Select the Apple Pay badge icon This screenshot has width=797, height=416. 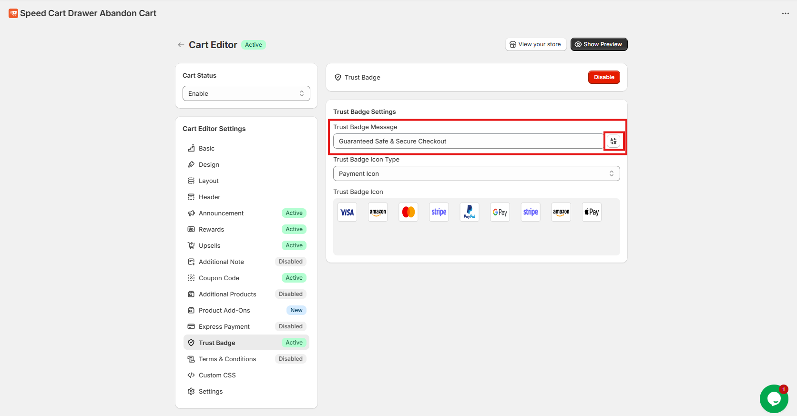tap(592, 212)
